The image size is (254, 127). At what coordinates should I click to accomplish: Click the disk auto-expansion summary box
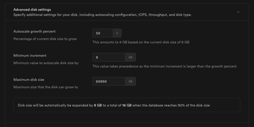click(x=127, y=105)
